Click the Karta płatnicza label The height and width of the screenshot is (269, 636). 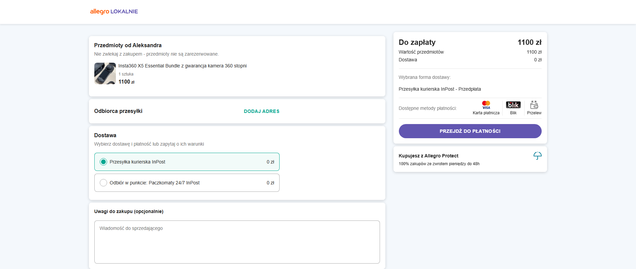click(x=486, y=113)
